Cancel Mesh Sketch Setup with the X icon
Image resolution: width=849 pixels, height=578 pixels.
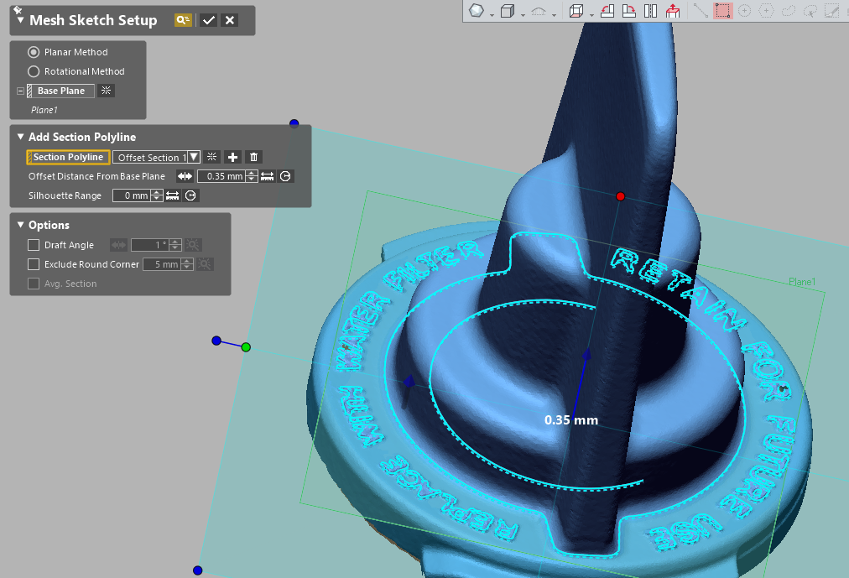[229, 19]
